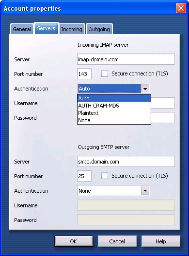Screen dimensions: 189x256
Task: Click the IMAP server field imap.domain.com
Action: coord(126,59)
